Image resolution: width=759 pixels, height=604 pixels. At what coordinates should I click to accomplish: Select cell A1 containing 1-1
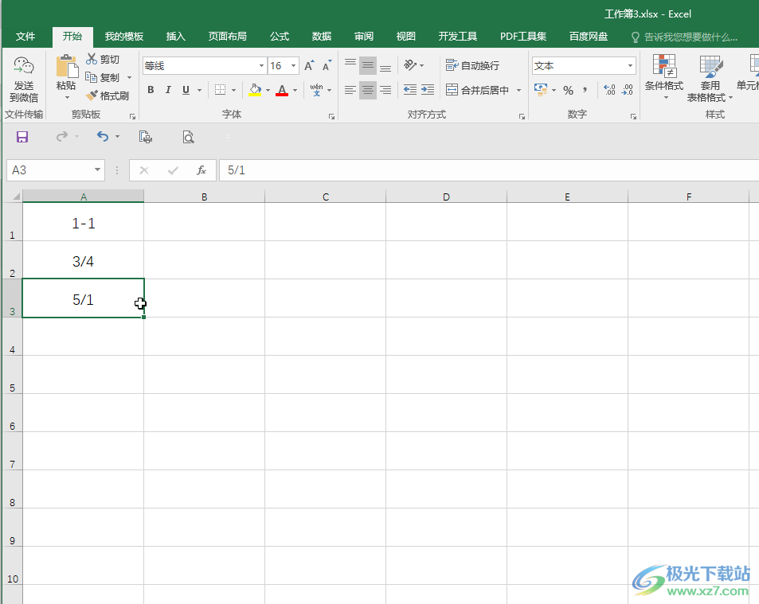(x=84, y=222)
